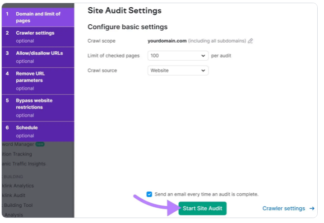Click the edit pencil icon beside crawl scope

point(250,41)
